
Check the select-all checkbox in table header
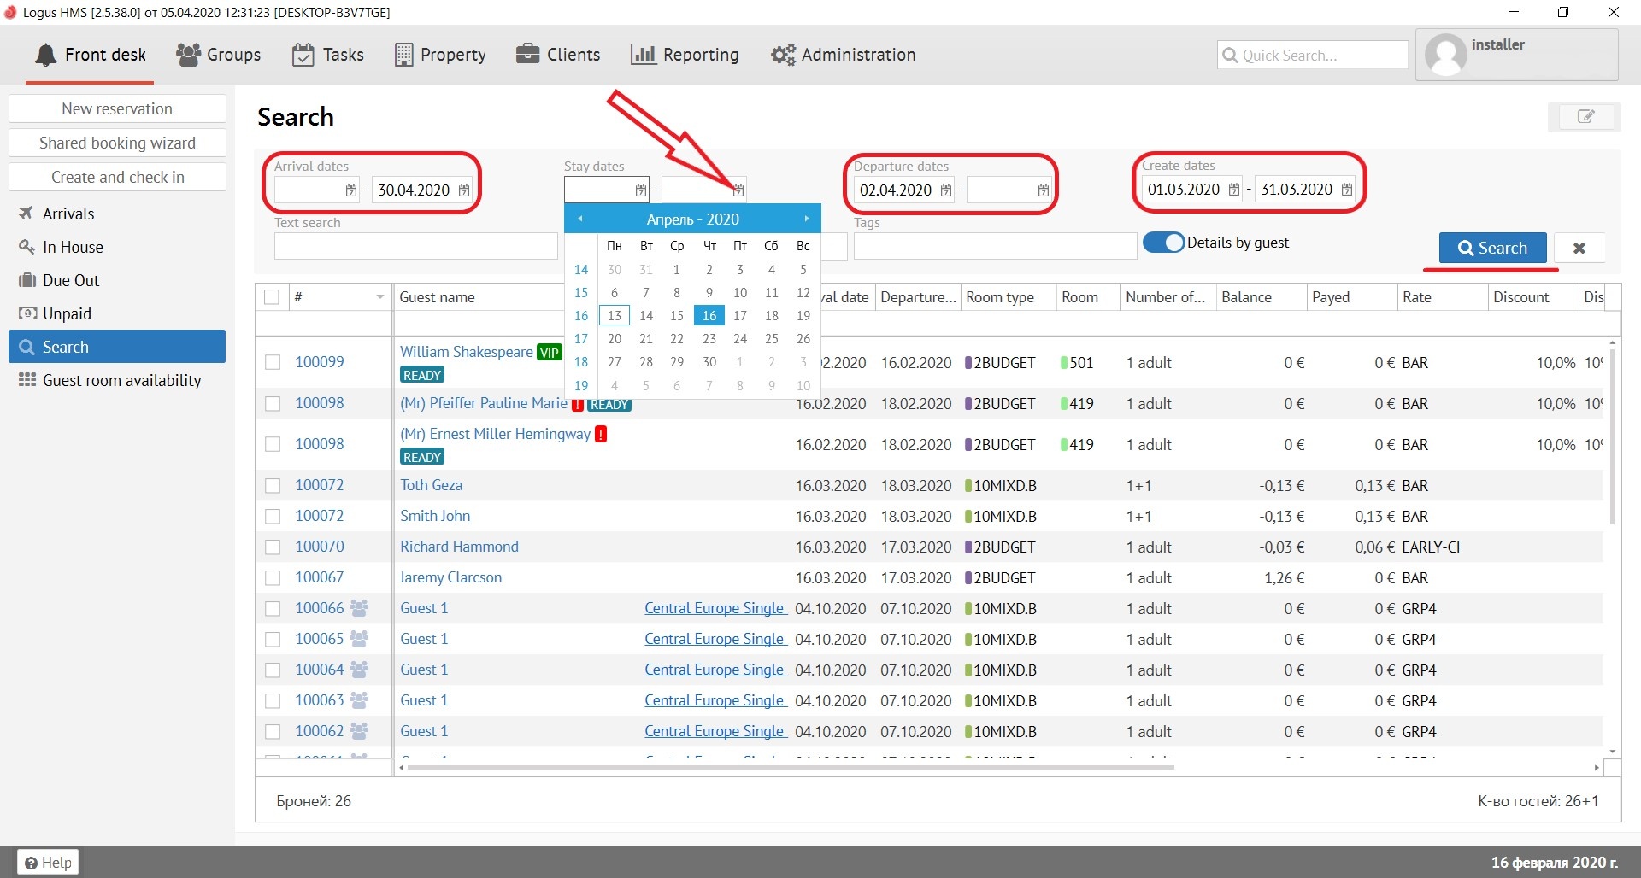tap(272, 297)
